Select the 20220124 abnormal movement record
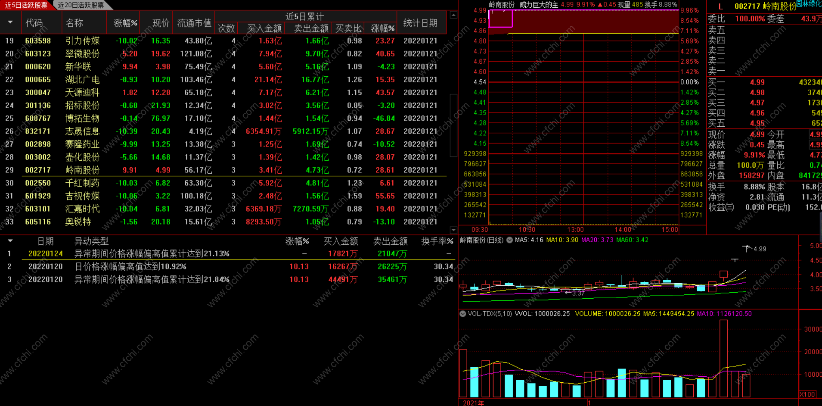The image size is (822, 406). tap(227, 253)
